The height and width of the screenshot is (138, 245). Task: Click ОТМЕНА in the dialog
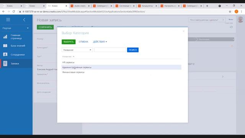[83, 42]
